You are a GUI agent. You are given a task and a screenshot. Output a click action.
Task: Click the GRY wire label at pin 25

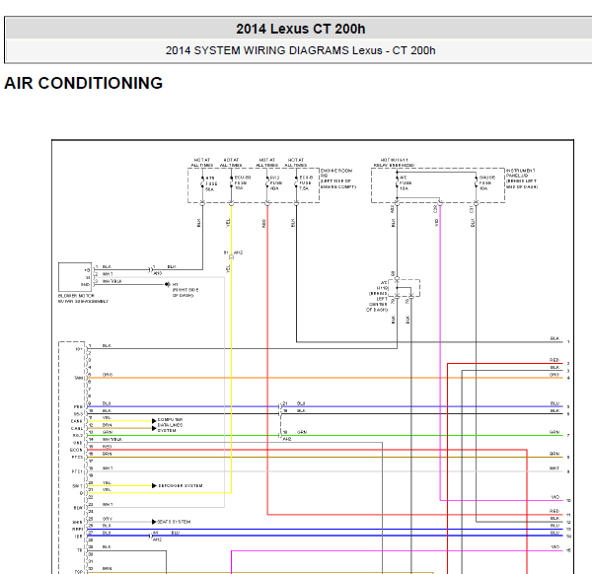pyautogui.click(x=108, y=519)
